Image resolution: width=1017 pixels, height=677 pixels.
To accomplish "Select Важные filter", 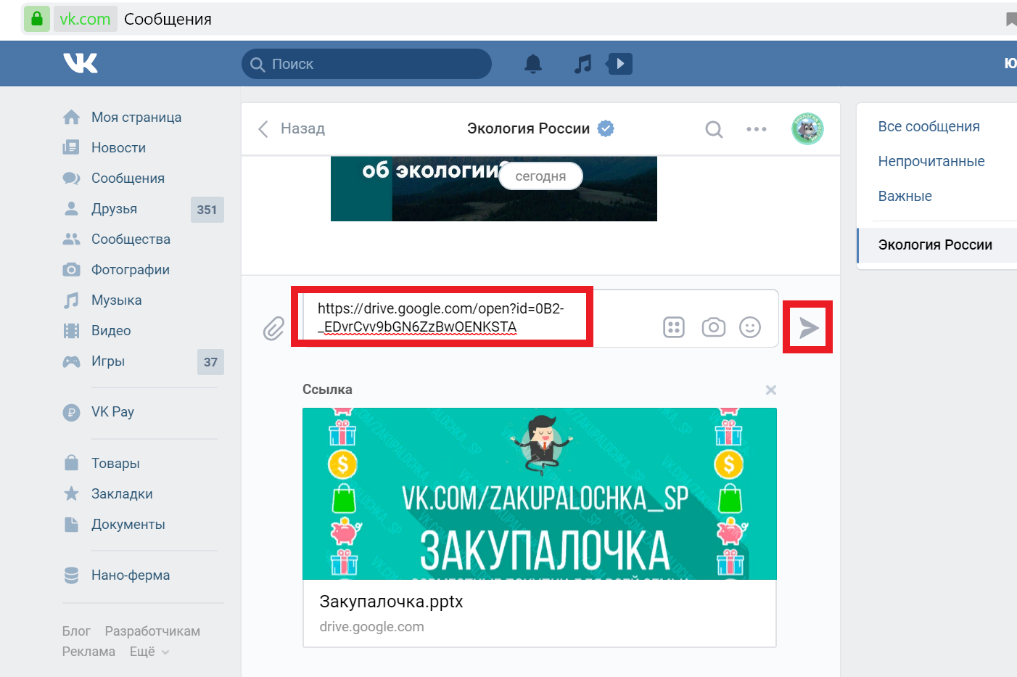I will (905, 197).
